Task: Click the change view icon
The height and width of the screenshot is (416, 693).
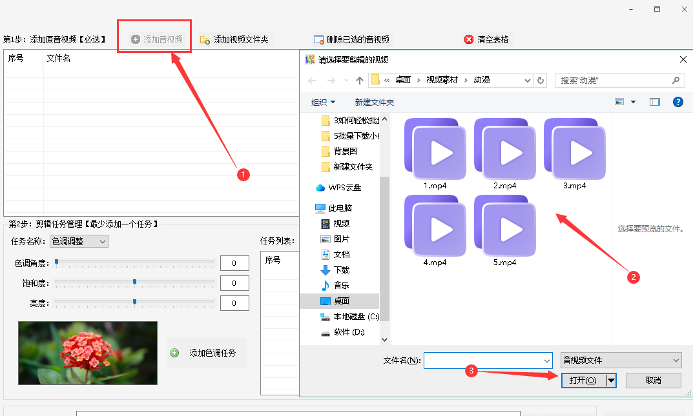Action: coord(619,102)
